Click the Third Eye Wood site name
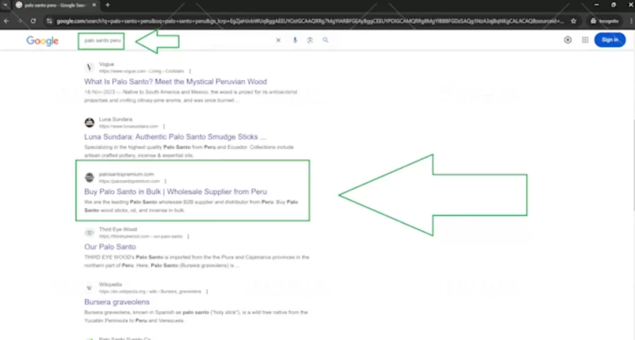The image size is (635, 340). [117, 229]
